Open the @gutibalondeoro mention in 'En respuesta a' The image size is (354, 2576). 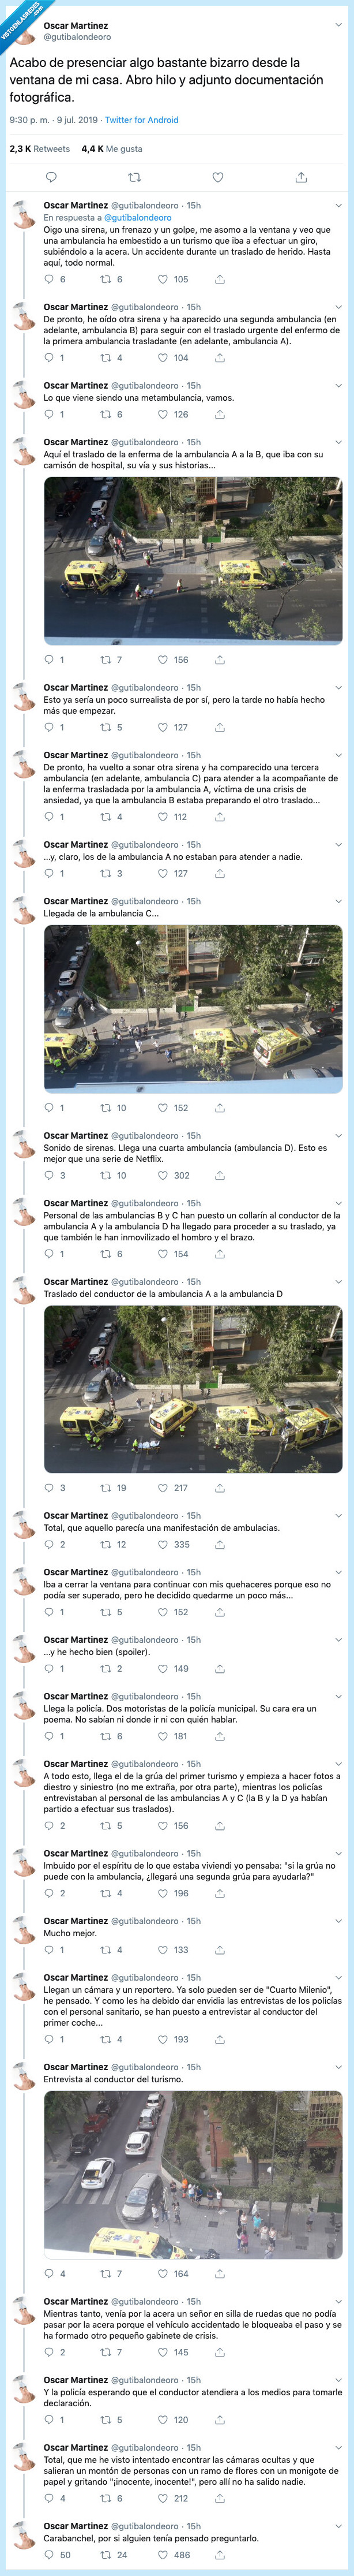(x=138, y=217)
